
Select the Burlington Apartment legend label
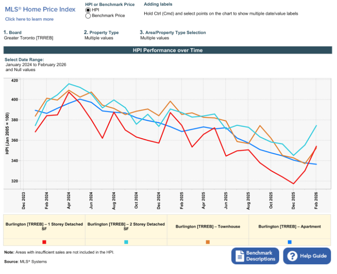coord(289,226)
